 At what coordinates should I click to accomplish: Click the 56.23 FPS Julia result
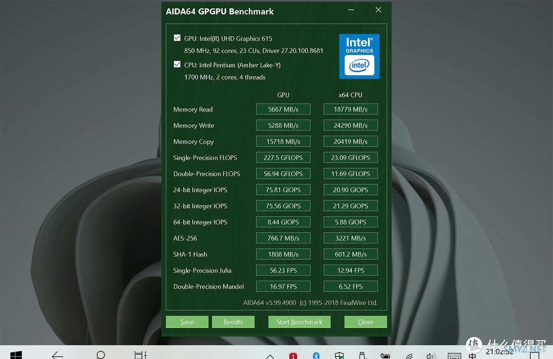coord(283,270)
